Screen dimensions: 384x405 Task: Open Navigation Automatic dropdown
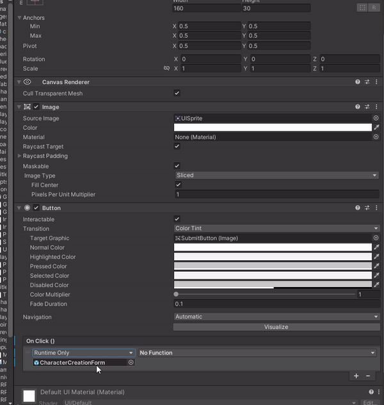coord(277,317)
